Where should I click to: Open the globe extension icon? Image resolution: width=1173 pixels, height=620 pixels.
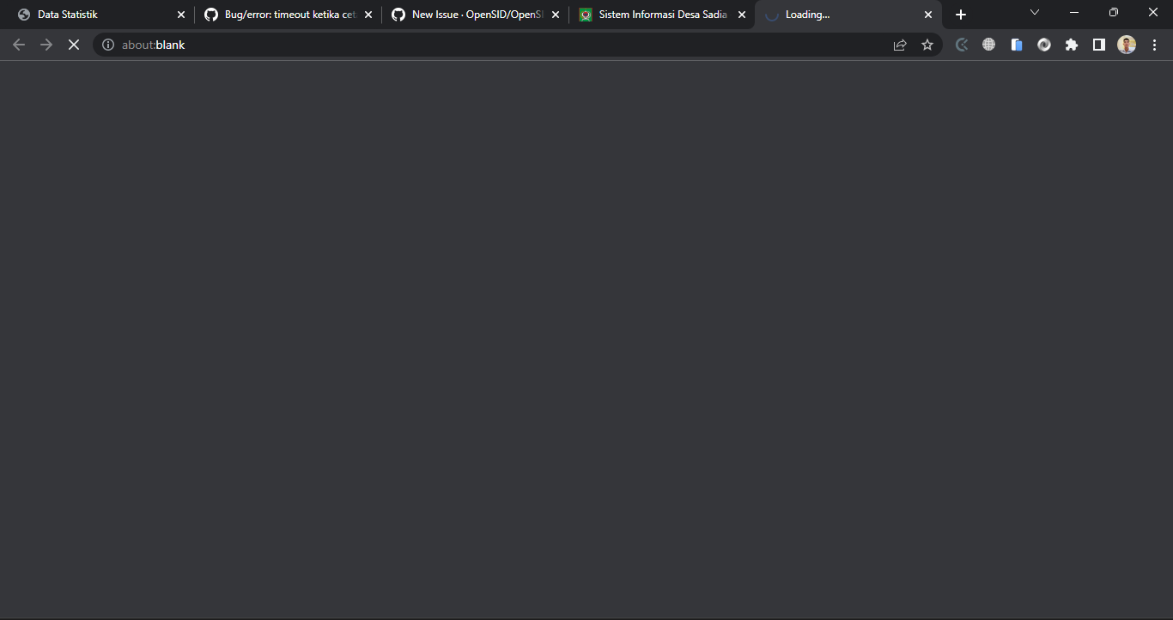point(989,45)
